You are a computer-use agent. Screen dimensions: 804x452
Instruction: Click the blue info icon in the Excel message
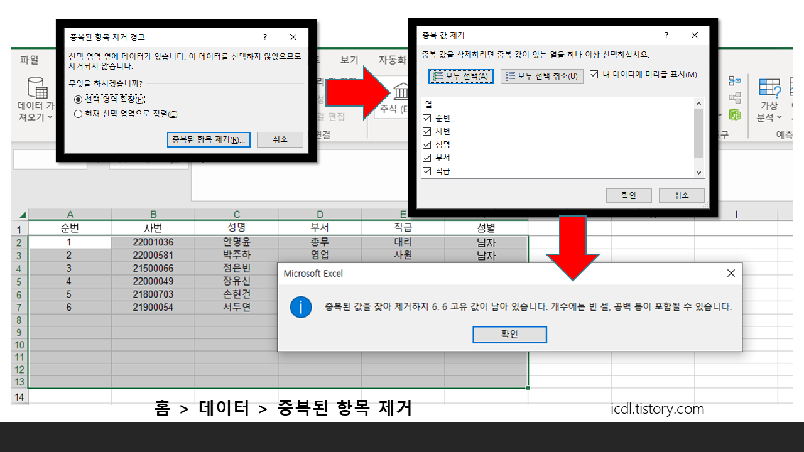[x=301, y=308]
